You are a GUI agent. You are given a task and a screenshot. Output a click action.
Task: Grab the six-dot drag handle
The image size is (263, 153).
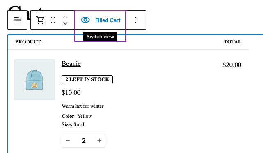(53, 20)
